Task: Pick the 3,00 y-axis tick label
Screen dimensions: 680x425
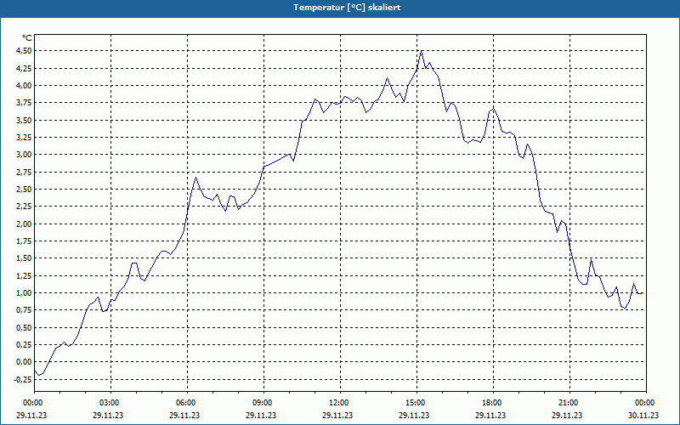Action: (25, 155)
